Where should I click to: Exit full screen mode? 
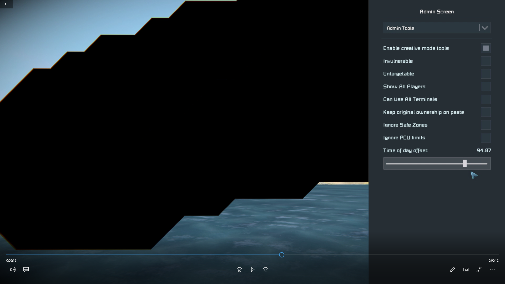click(x=479, y=270)
